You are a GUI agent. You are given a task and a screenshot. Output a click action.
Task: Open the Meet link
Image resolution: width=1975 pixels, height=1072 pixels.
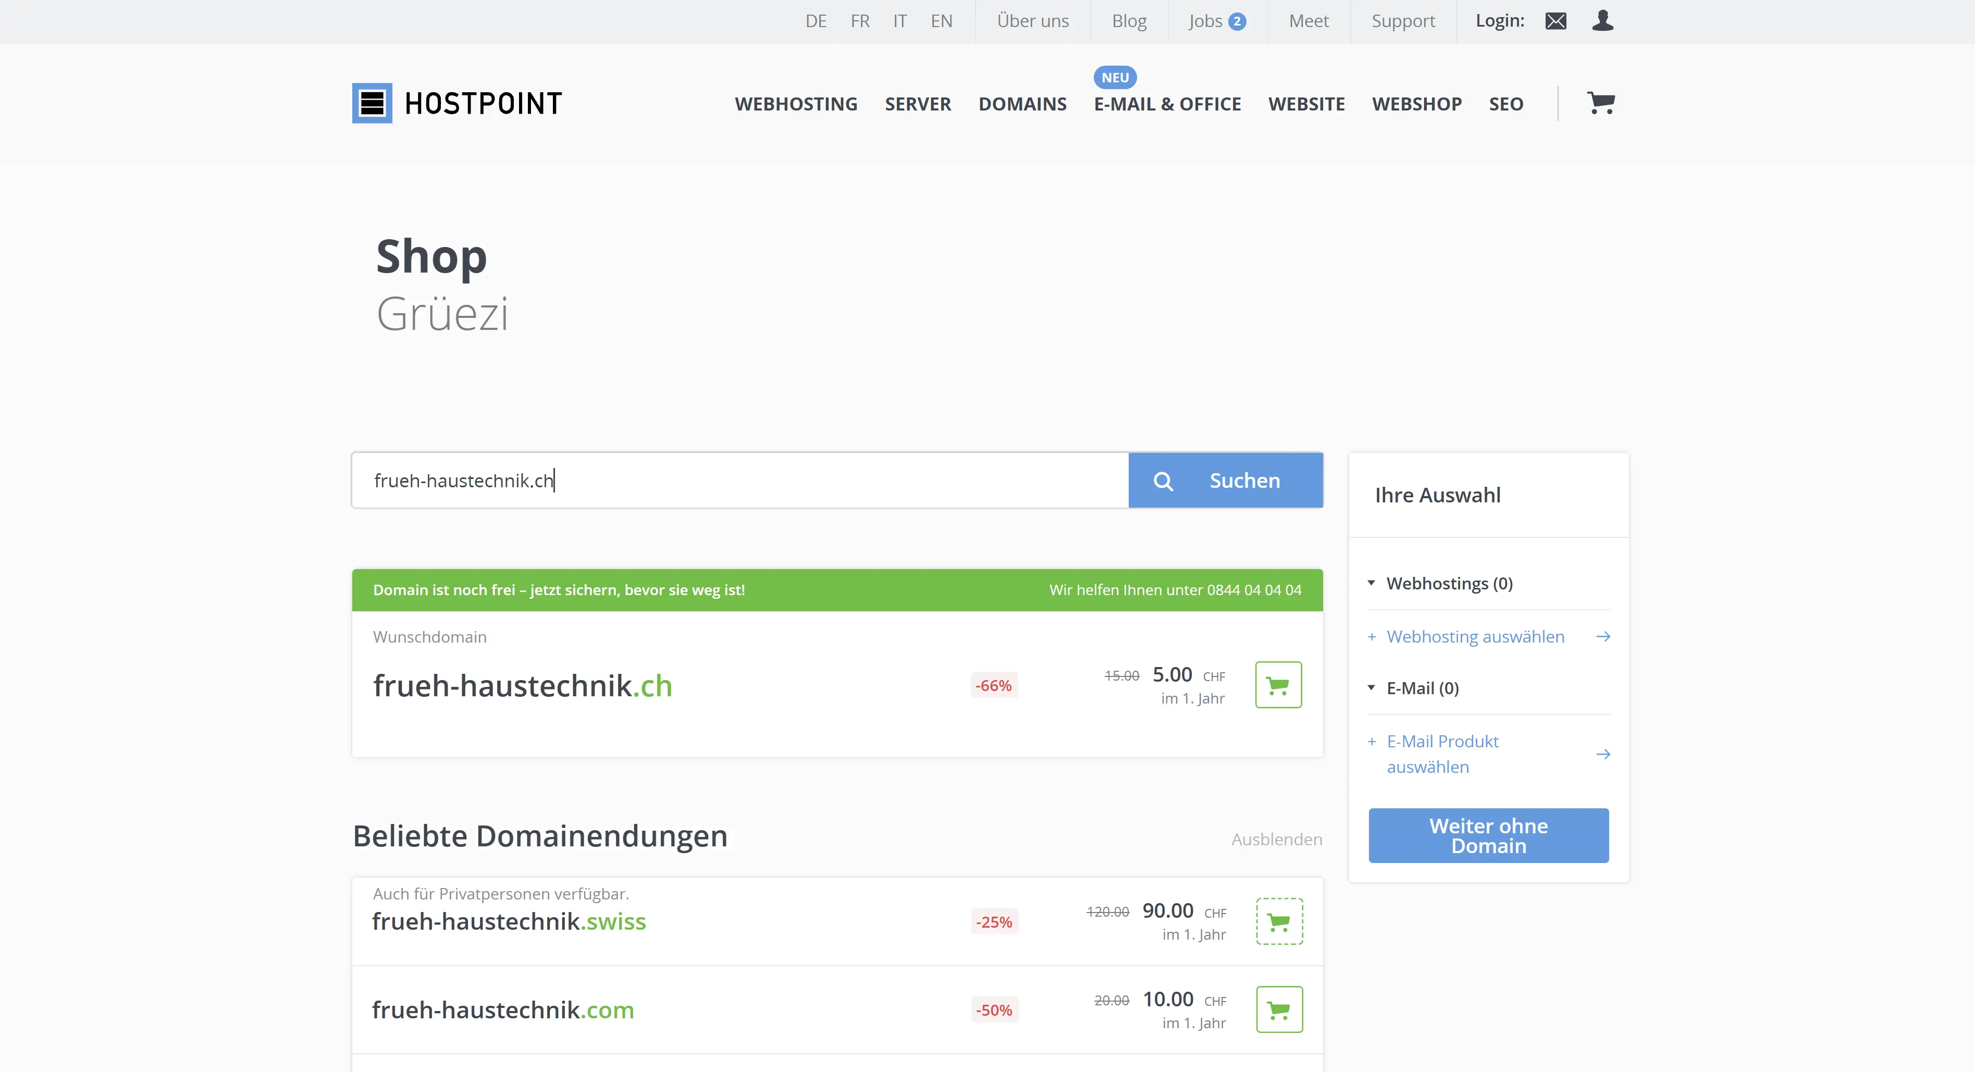coord(1308,21)
